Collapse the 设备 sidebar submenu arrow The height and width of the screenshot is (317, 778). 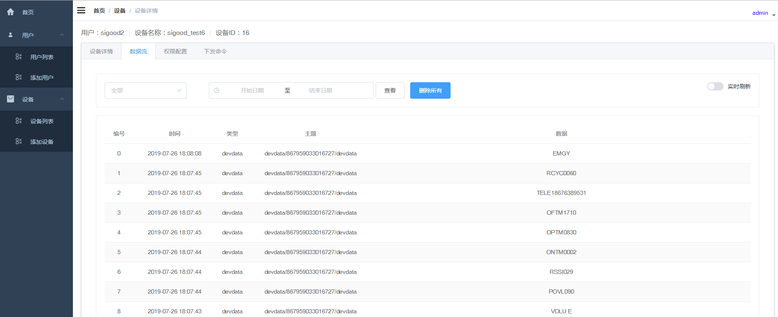click(x=62, y=99)
